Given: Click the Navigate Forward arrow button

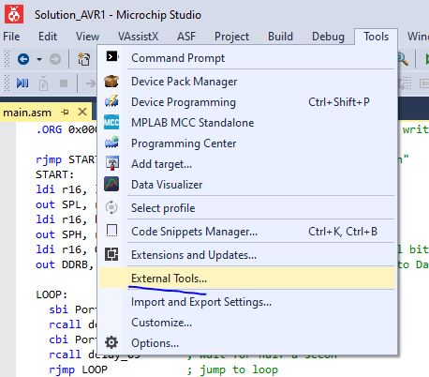Looking at the screenshot, I should pos(55,59).
